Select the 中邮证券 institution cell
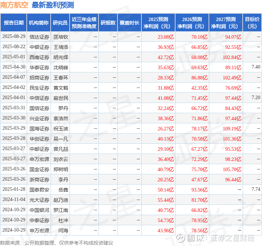 [39, 149]
